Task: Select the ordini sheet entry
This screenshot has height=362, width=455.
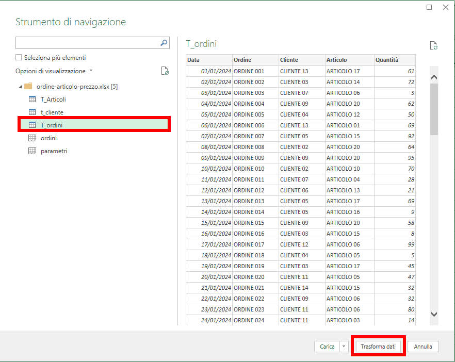Action: point(48,138)
